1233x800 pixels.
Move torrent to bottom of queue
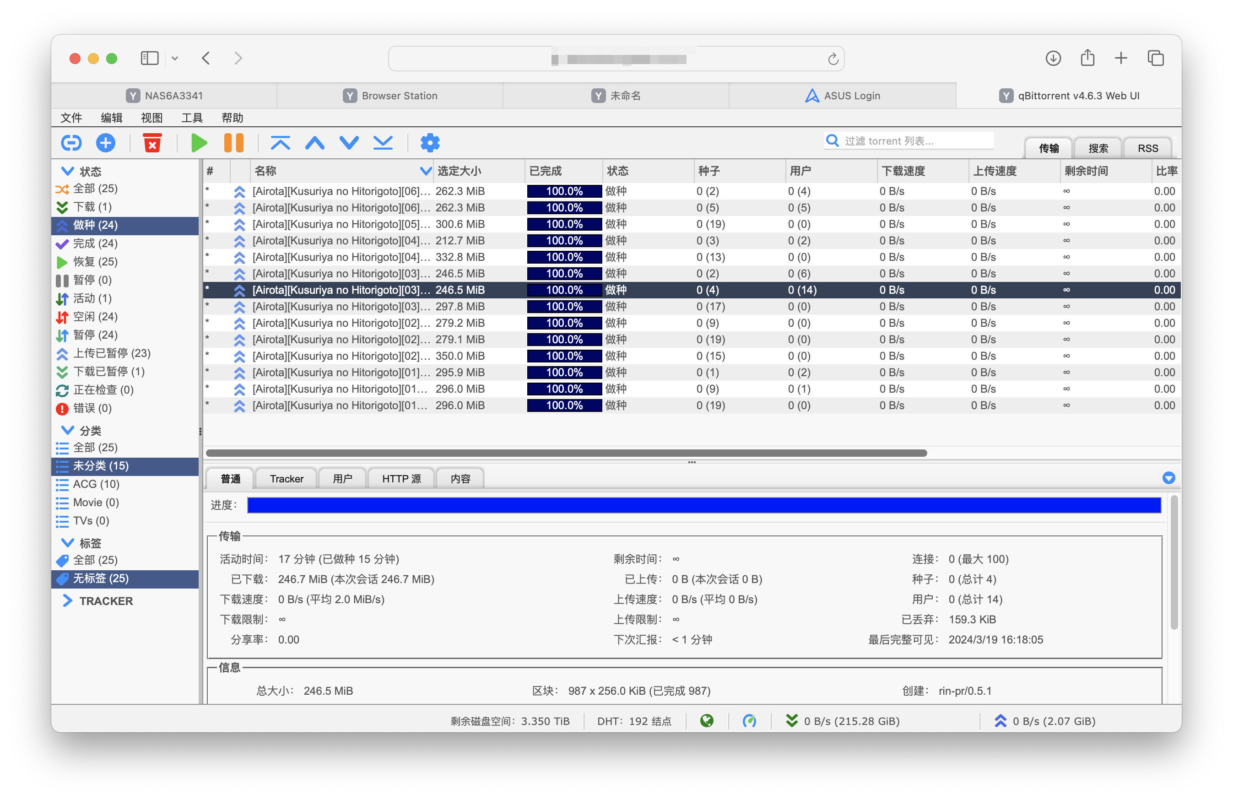point(384,142)
